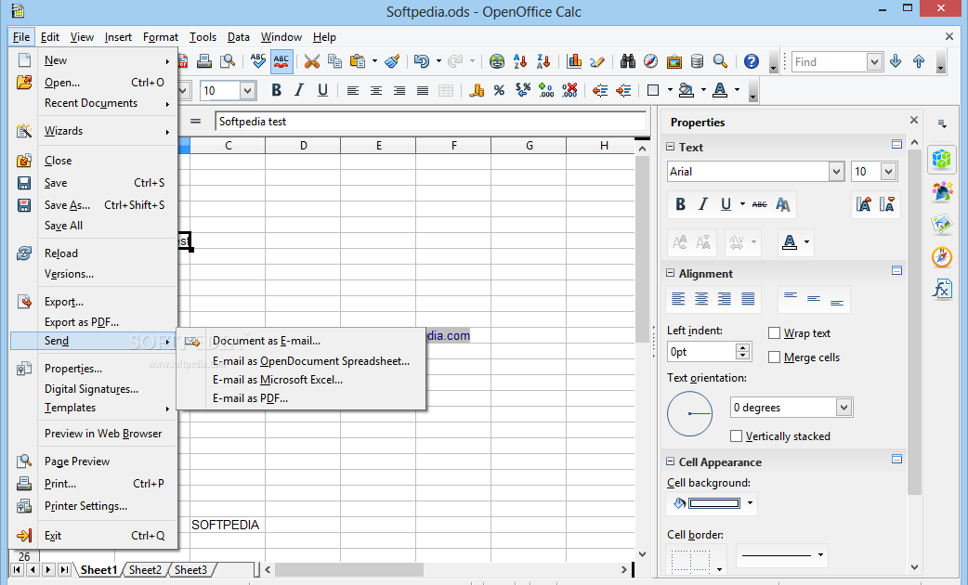Toggle Shadow text in Properties sidebar
This screenshot has height=585, width=968.
[783, 204]
